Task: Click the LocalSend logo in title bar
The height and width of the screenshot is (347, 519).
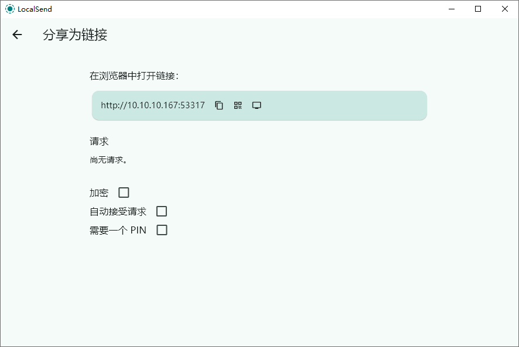Action: (x=10, y=9)
